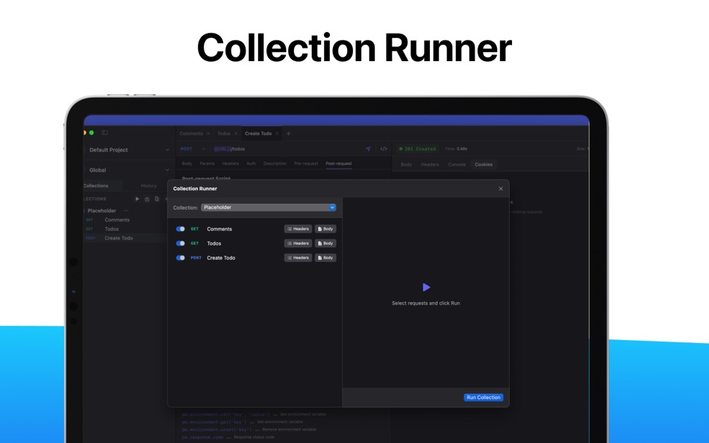Disable the Create Todo request toggle
This screenshot has height=443, width=709.
coord(181,257)
